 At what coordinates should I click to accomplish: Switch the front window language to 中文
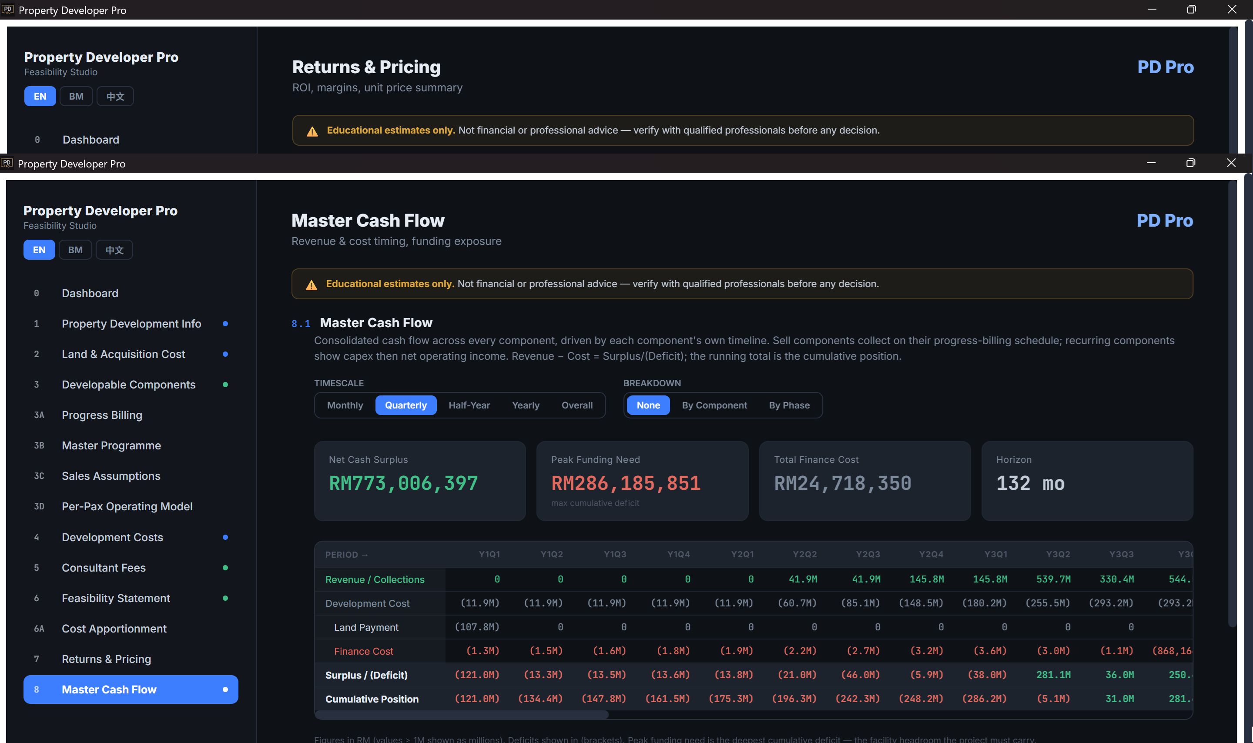pos(114,250)
